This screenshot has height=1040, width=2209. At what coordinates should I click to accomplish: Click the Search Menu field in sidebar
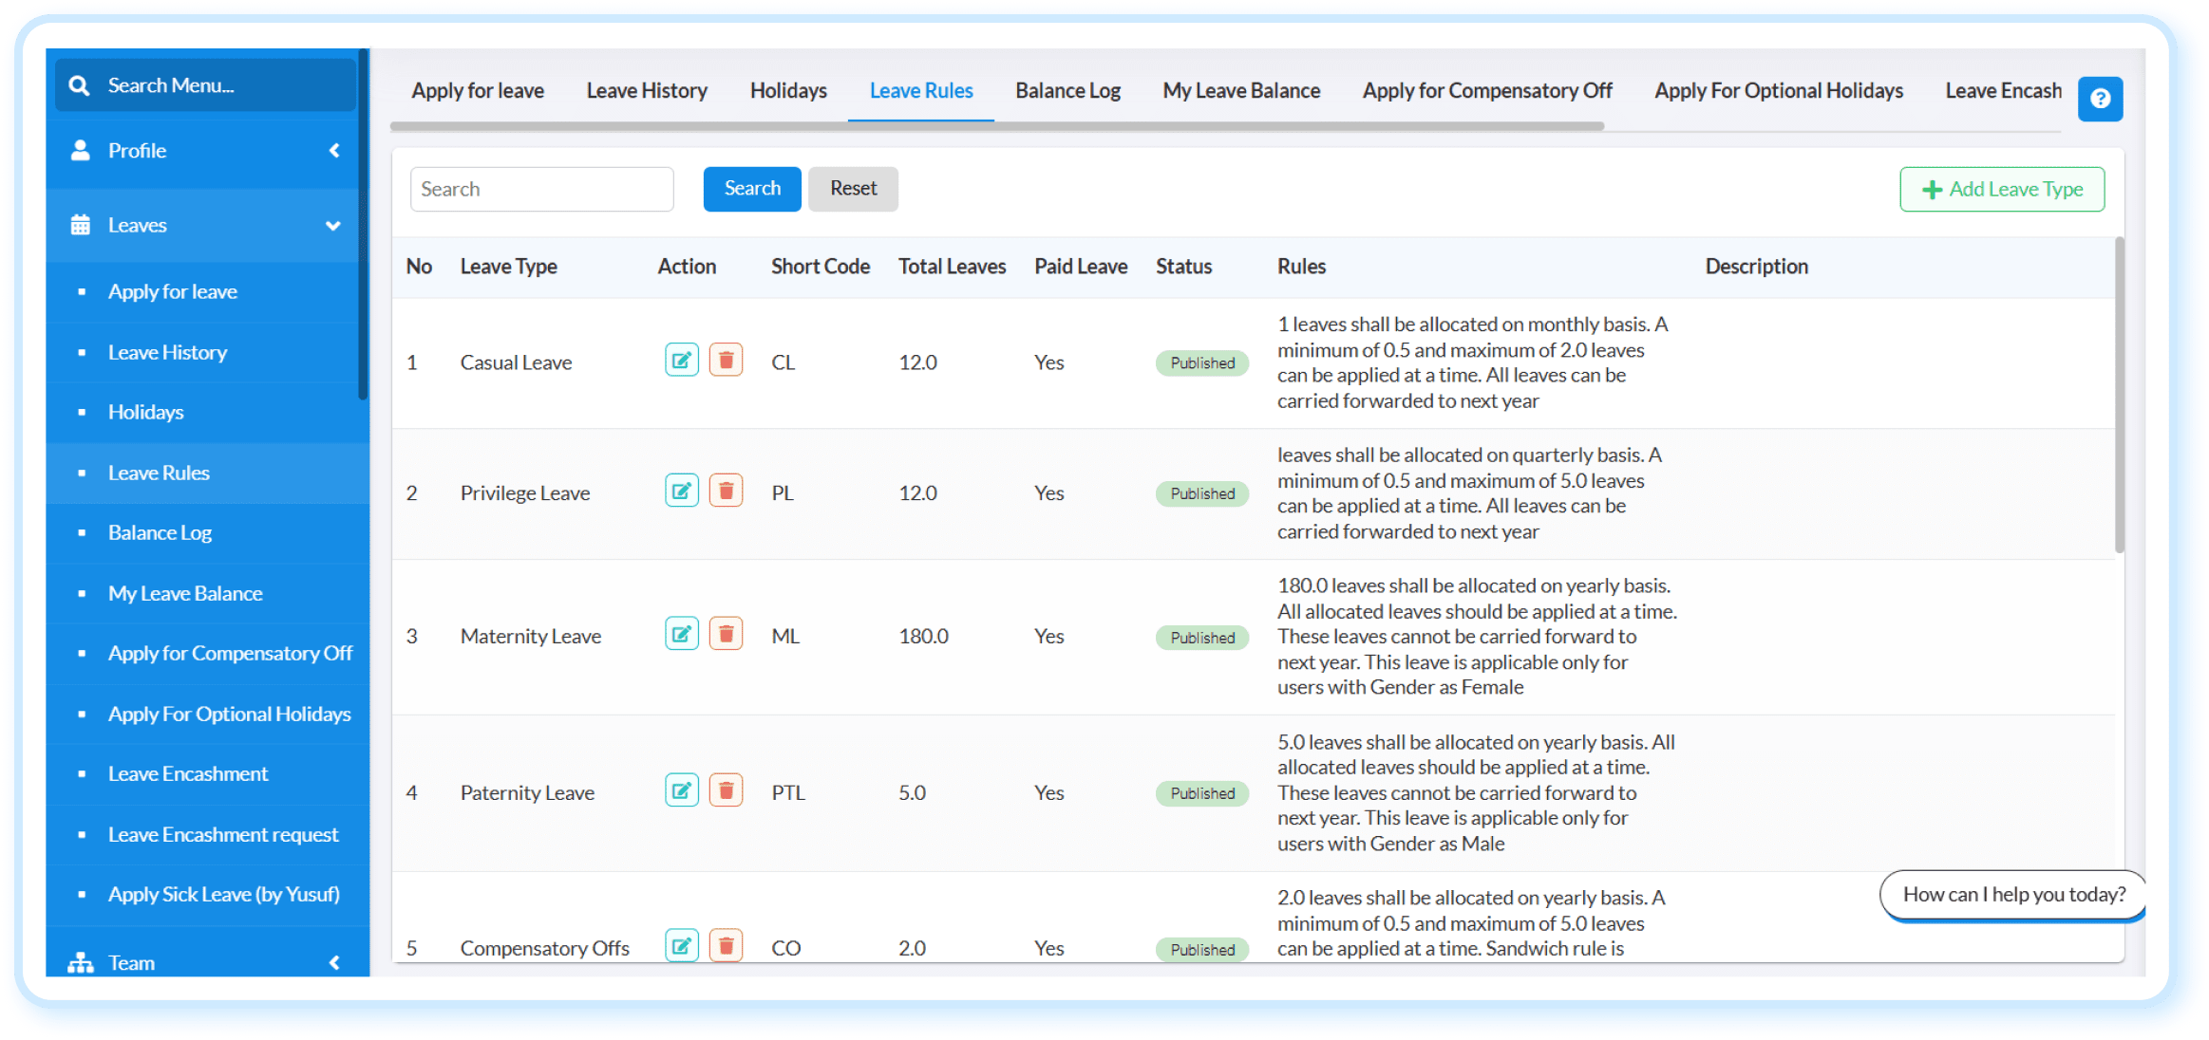(205, 85)
